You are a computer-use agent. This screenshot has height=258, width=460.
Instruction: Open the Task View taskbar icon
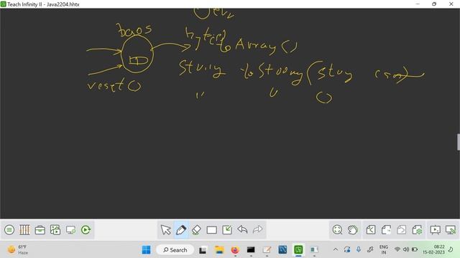(203, 250)
